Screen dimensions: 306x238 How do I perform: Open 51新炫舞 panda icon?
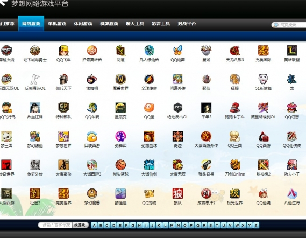(264, 79)
